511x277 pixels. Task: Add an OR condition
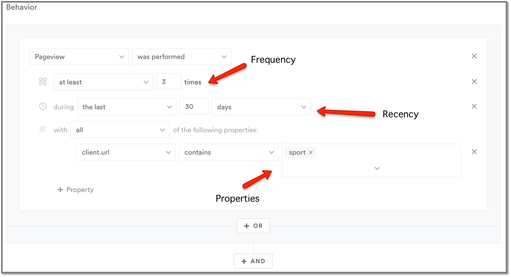pos(253,226)
